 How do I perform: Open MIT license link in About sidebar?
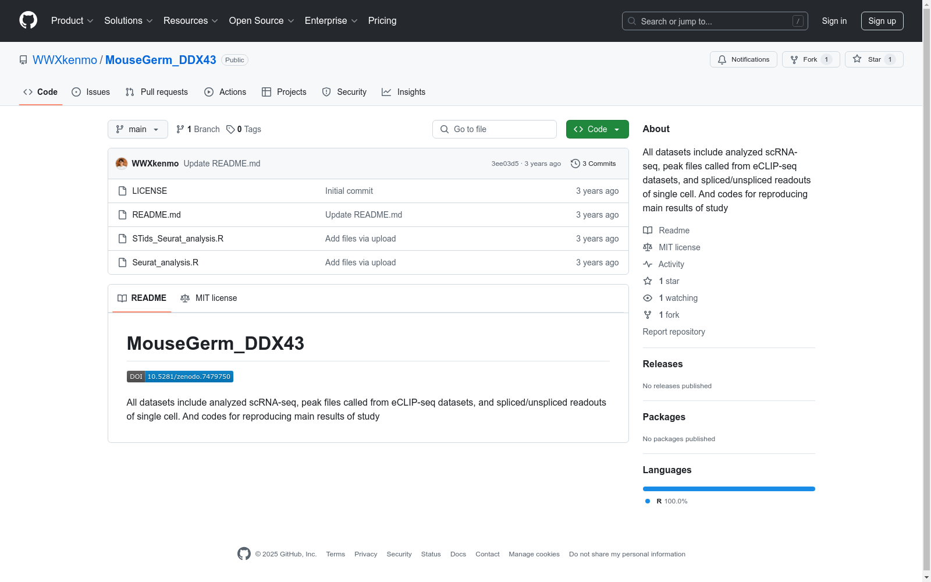point(671,247)
